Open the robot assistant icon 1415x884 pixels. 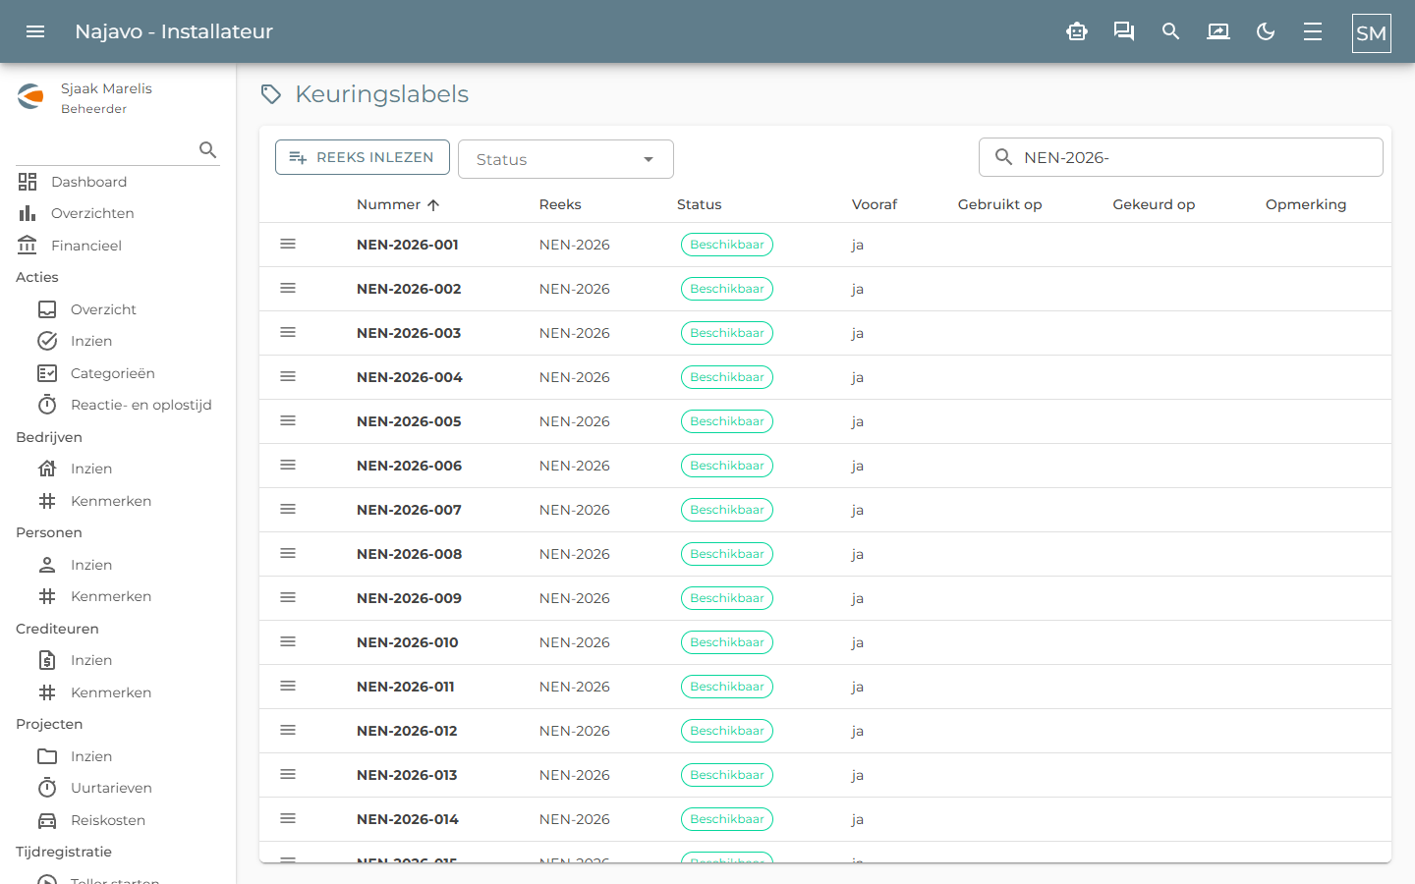click(1077, 31)
